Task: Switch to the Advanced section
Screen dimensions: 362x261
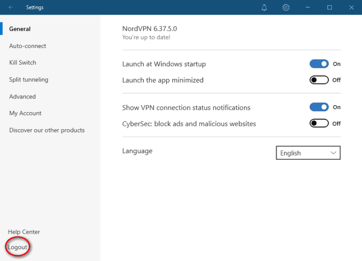Action: tap(23, 97)
